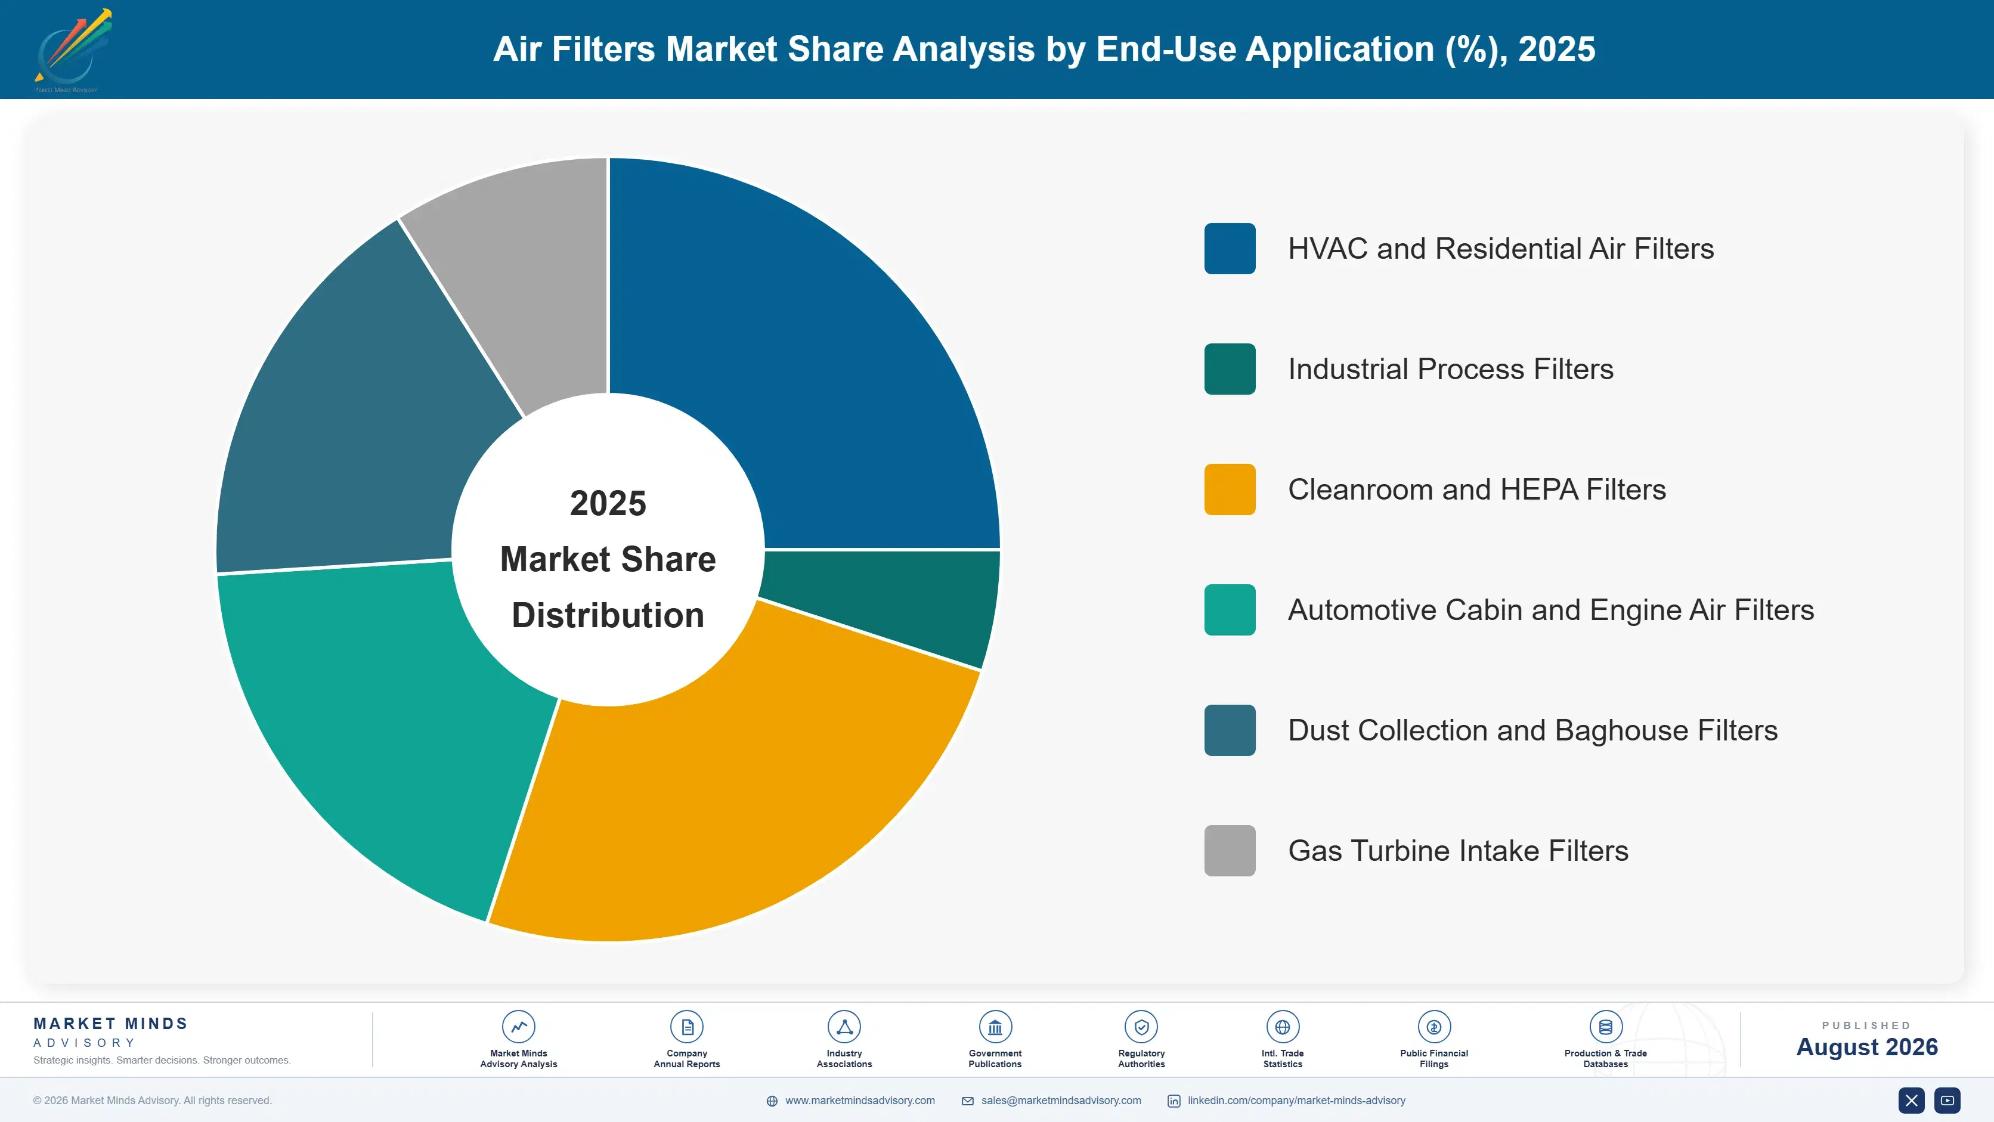Click 'HVAC and Residential Air Filters' legend label
This screenshot has width=1994, height=1122.
pyautogui.click(x=1501, y=249)
